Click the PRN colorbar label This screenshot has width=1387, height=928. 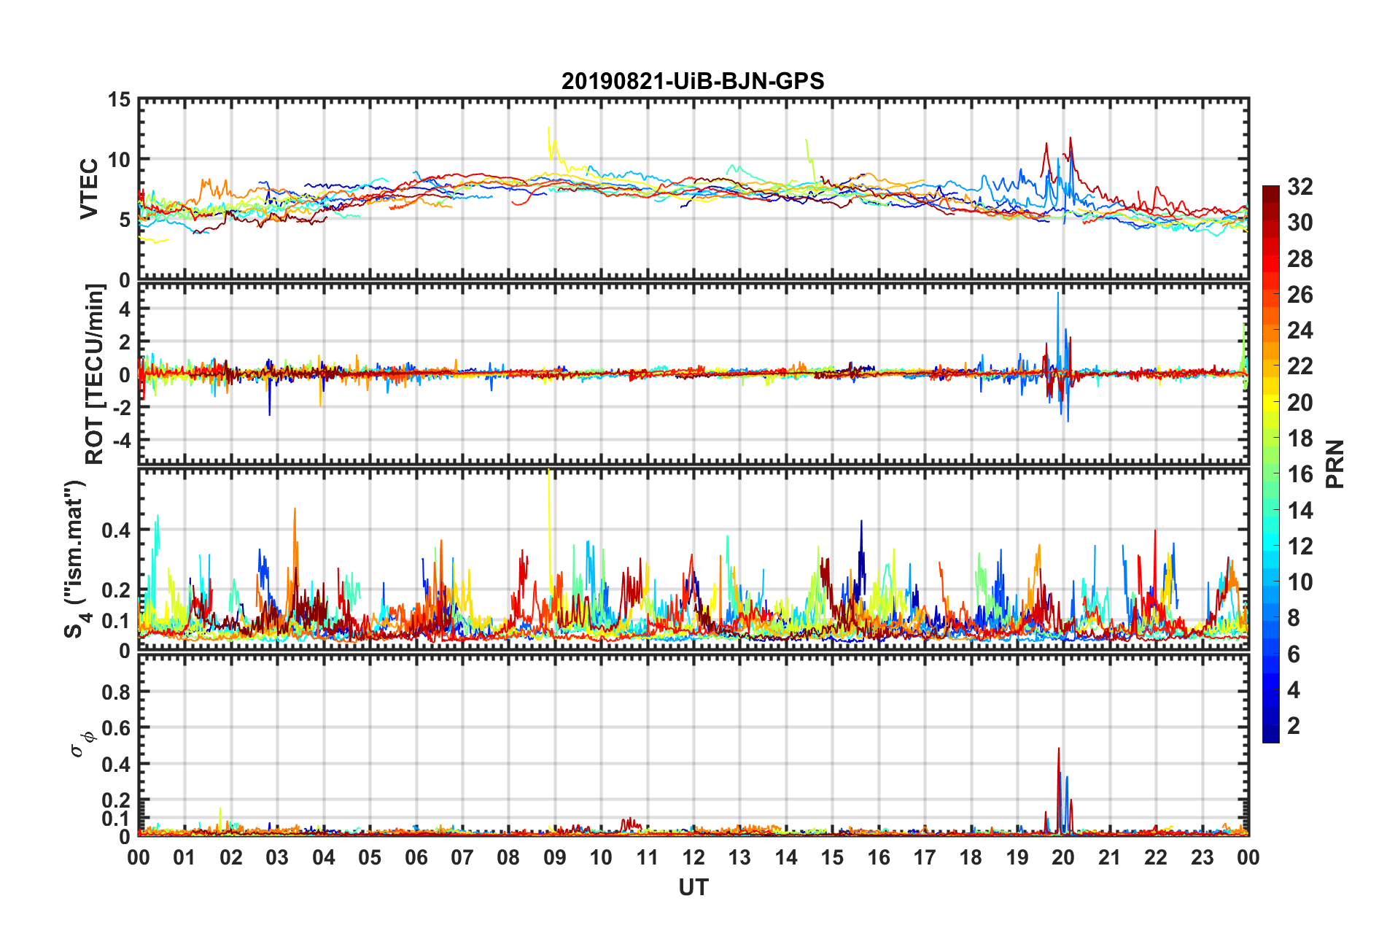pos(1335,464)
